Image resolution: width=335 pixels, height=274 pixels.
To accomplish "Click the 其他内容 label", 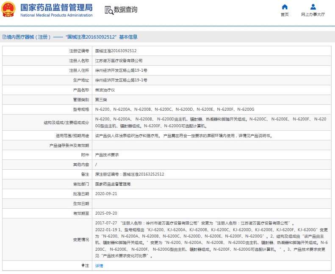I will 81,165.
